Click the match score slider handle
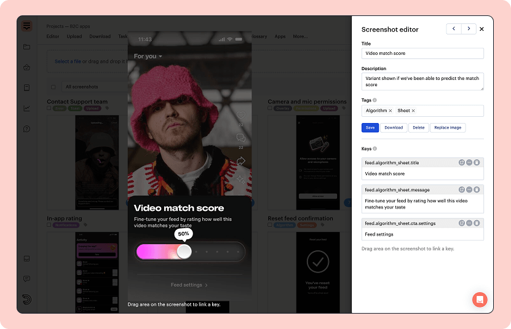 tap(184, 252)
